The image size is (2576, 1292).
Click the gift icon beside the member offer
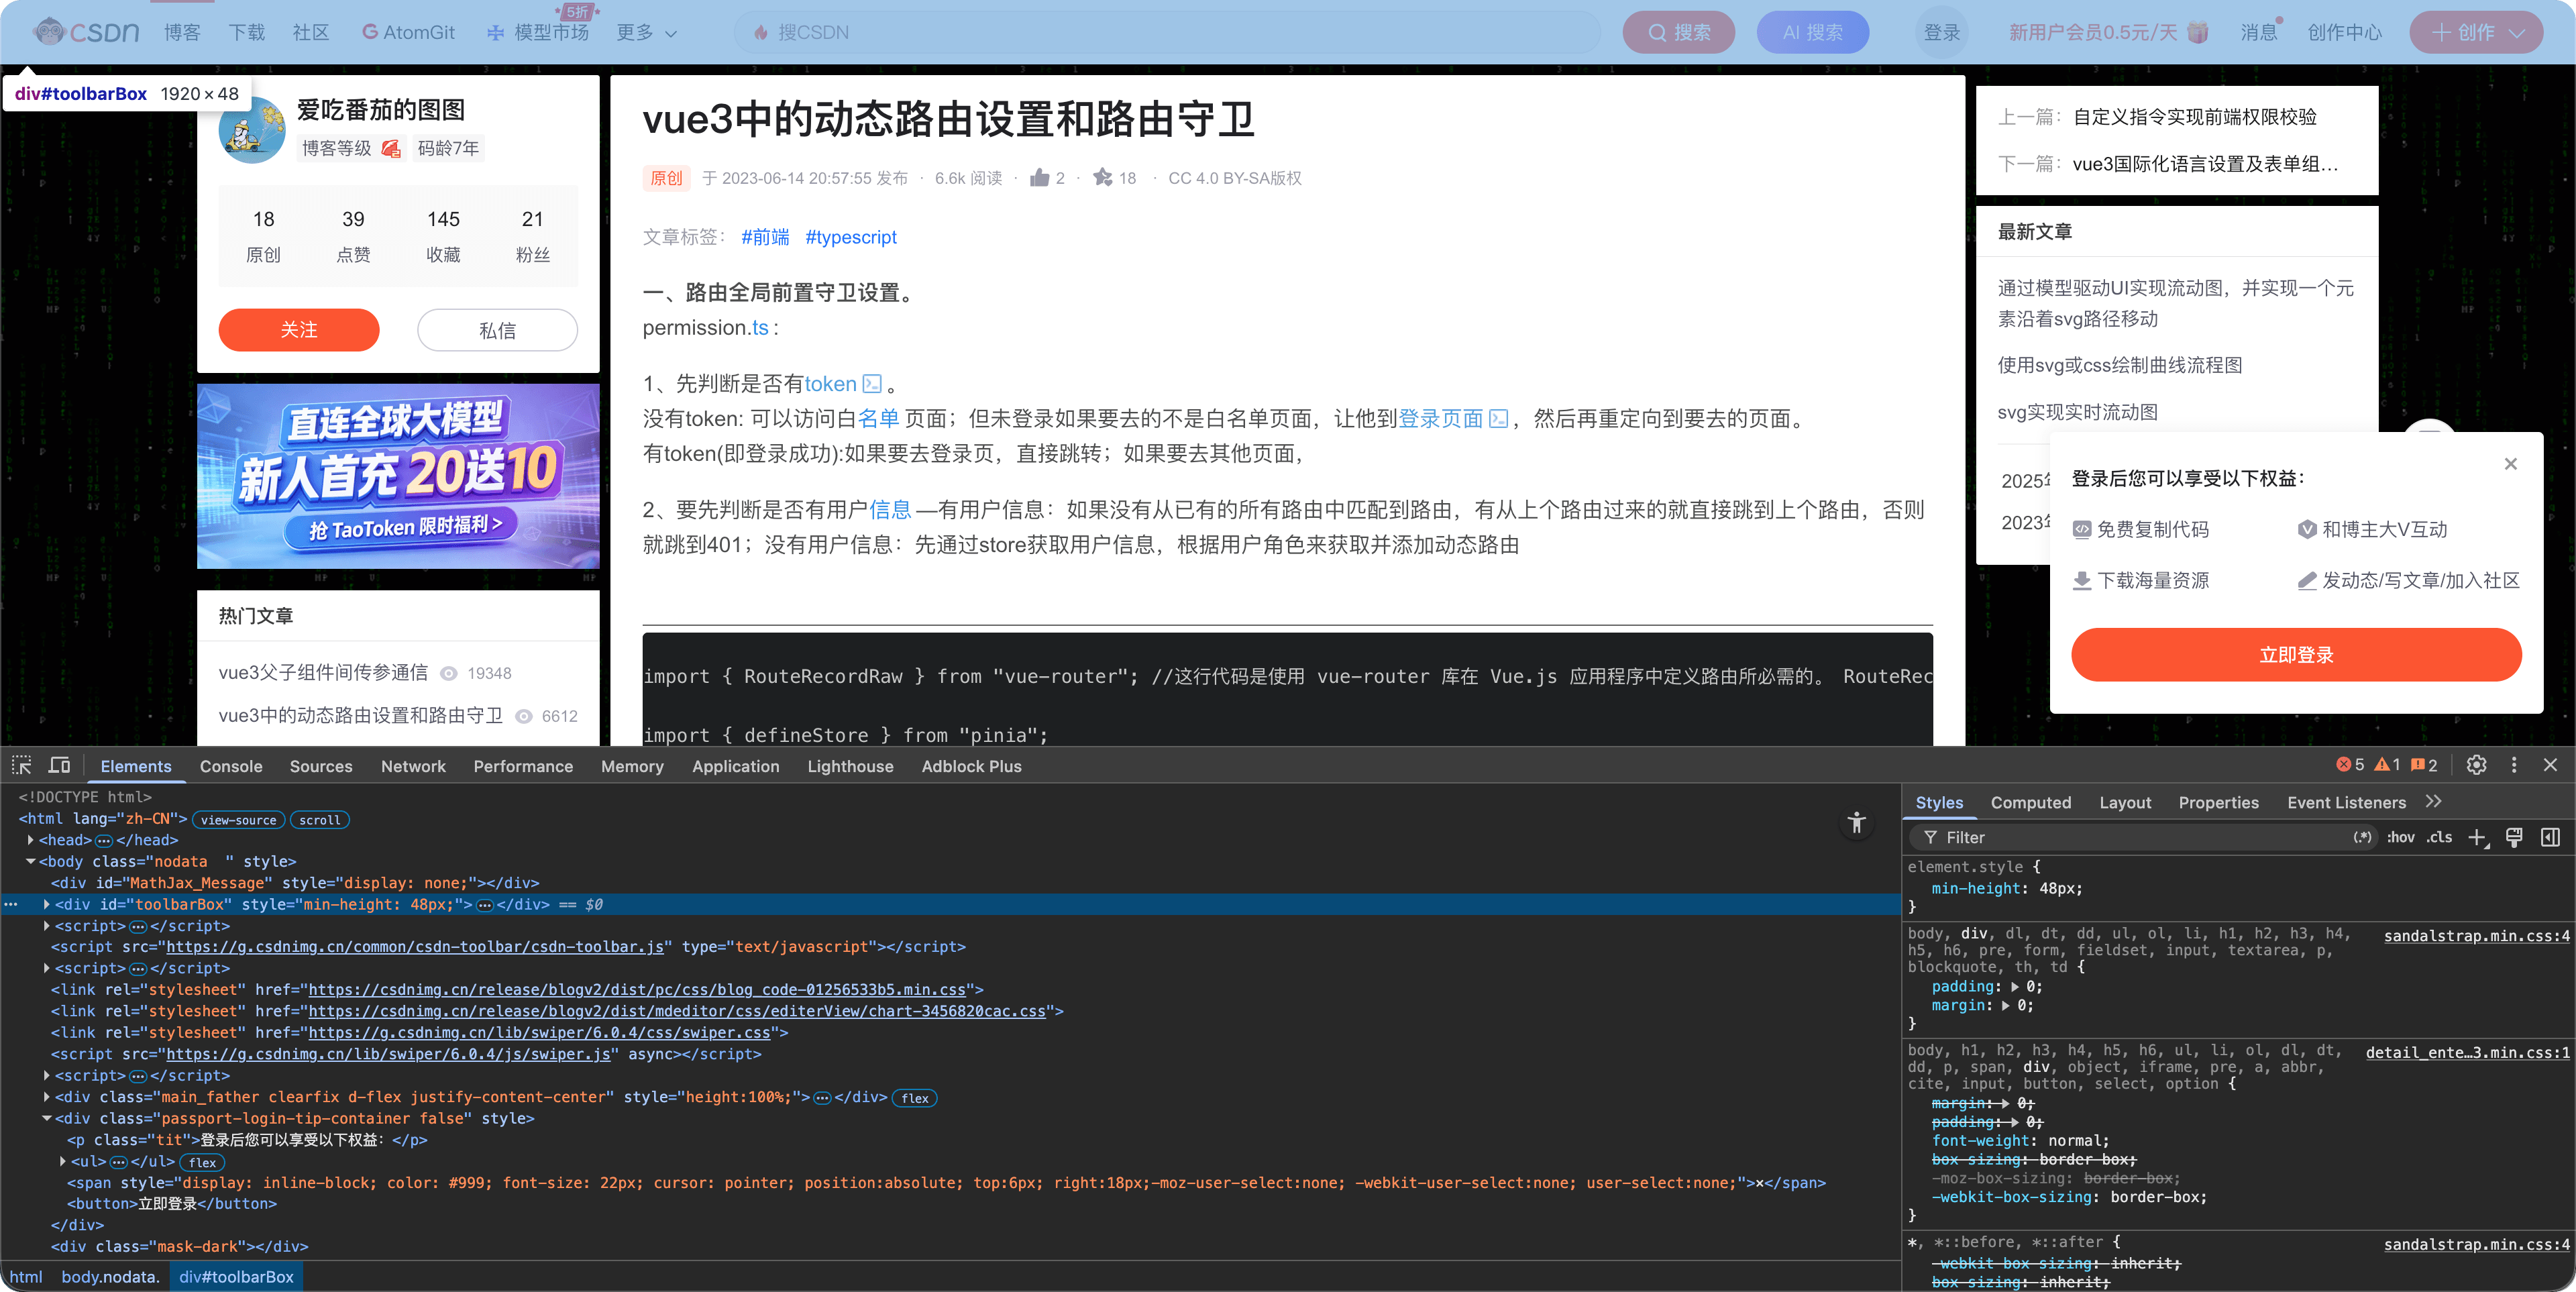[2197, 32]
